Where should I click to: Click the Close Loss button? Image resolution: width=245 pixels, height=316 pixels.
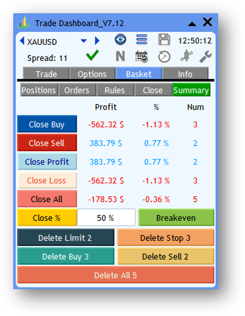coord(47,180)
